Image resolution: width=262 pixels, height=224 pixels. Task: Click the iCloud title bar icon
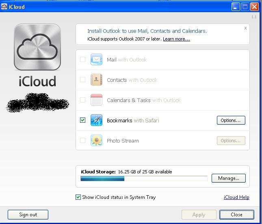pos(4,6)
